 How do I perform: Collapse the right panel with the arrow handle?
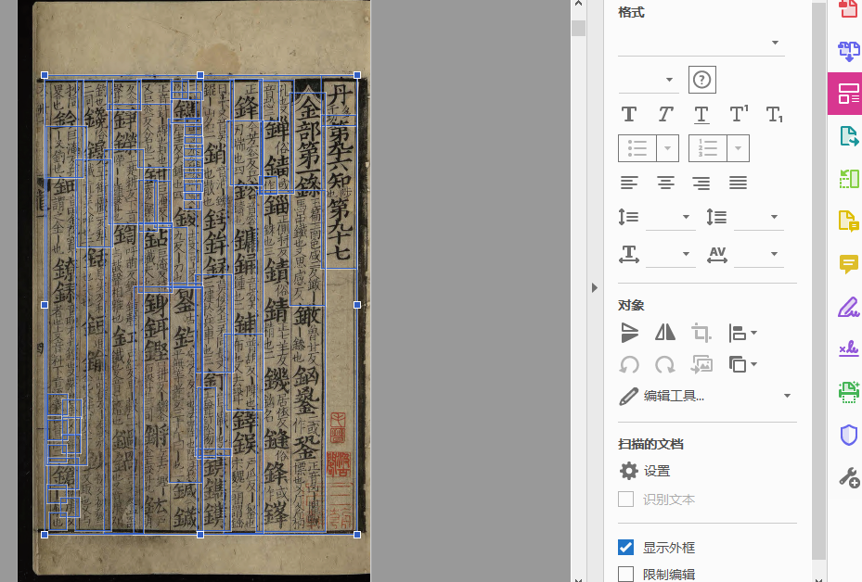[595, 288]
